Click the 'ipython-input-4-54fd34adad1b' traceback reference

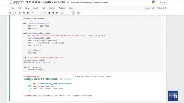[x=41, y=79]
